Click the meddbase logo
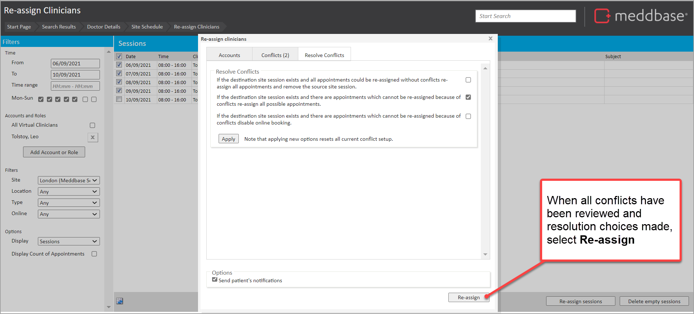Screen dimensions: 694x314 coord(641,16)
